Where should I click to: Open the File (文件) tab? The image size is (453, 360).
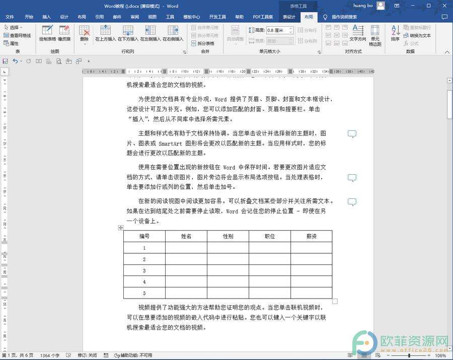[10, 17]
